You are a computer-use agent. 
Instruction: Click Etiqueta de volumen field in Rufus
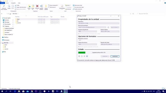pos(99,40)
